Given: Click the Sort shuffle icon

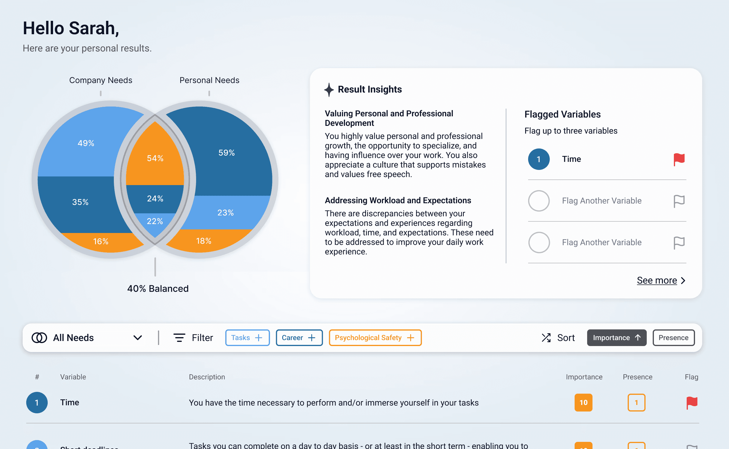Looking at the screenshot, I should (546, 338).
